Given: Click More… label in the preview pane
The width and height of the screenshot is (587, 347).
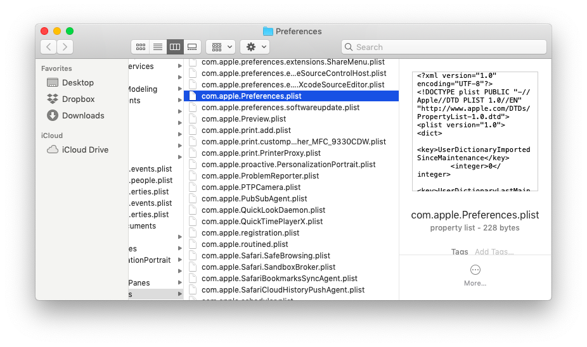Looking at the screenshot, I should 475,283.
